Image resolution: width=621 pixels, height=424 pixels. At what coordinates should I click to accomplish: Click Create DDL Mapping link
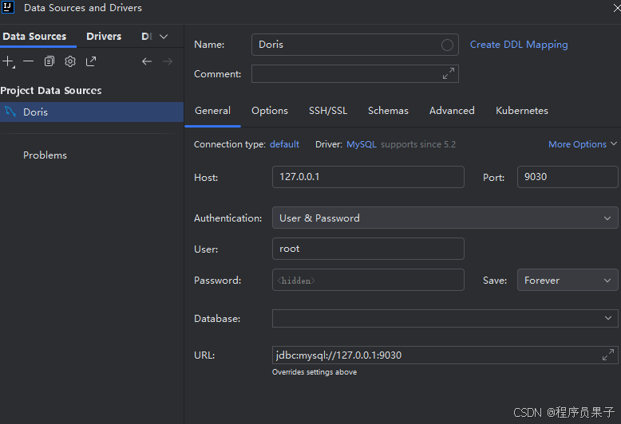(519, 45)
